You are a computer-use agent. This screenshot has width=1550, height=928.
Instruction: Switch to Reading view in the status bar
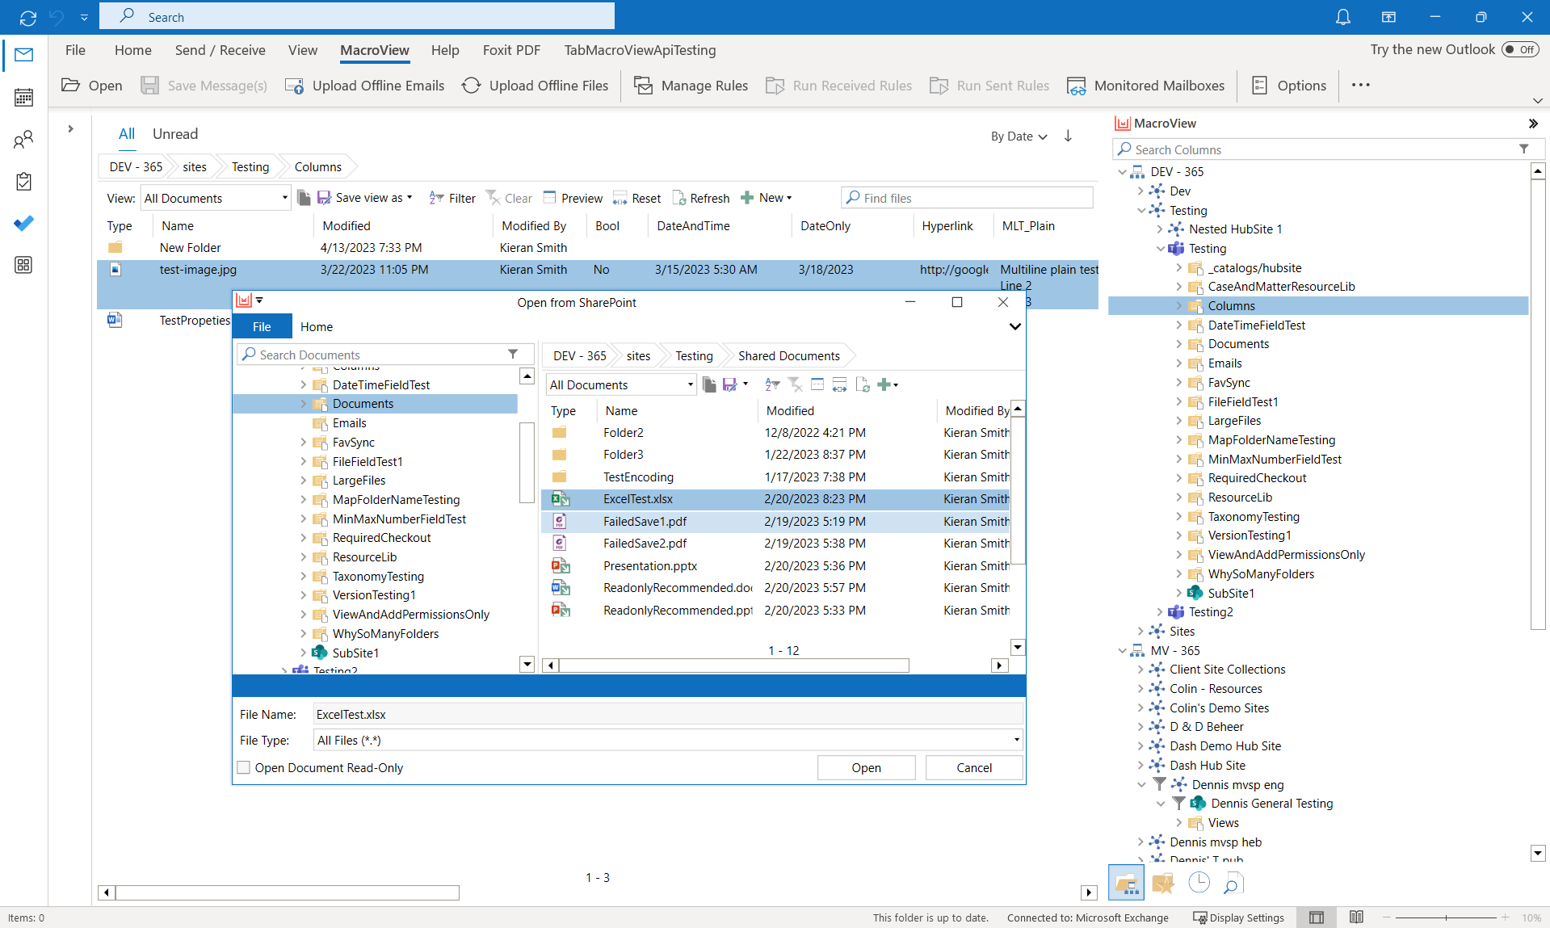1356,918
